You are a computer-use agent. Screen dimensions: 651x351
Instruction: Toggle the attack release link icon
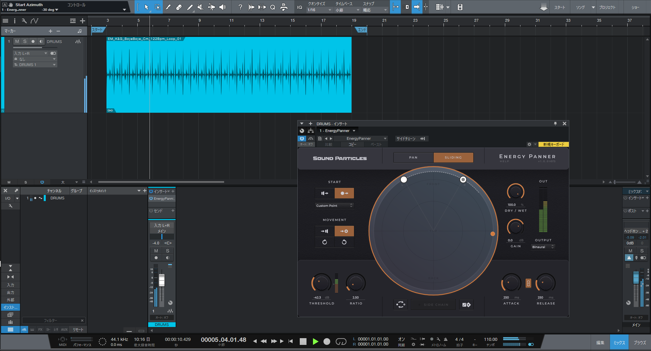pyautogui.click(x=528, y=283)
